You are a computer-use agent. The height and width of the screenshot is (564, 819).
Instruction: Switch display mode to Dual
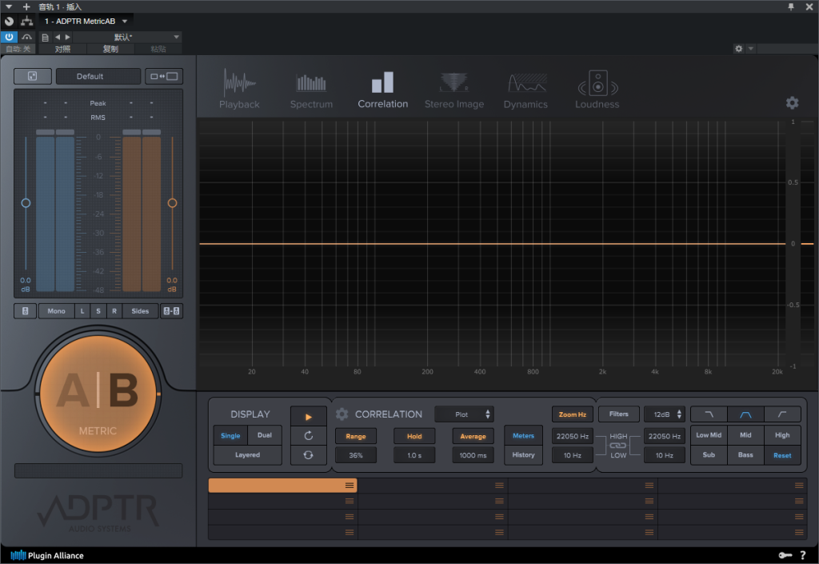(x=264, y=435)
